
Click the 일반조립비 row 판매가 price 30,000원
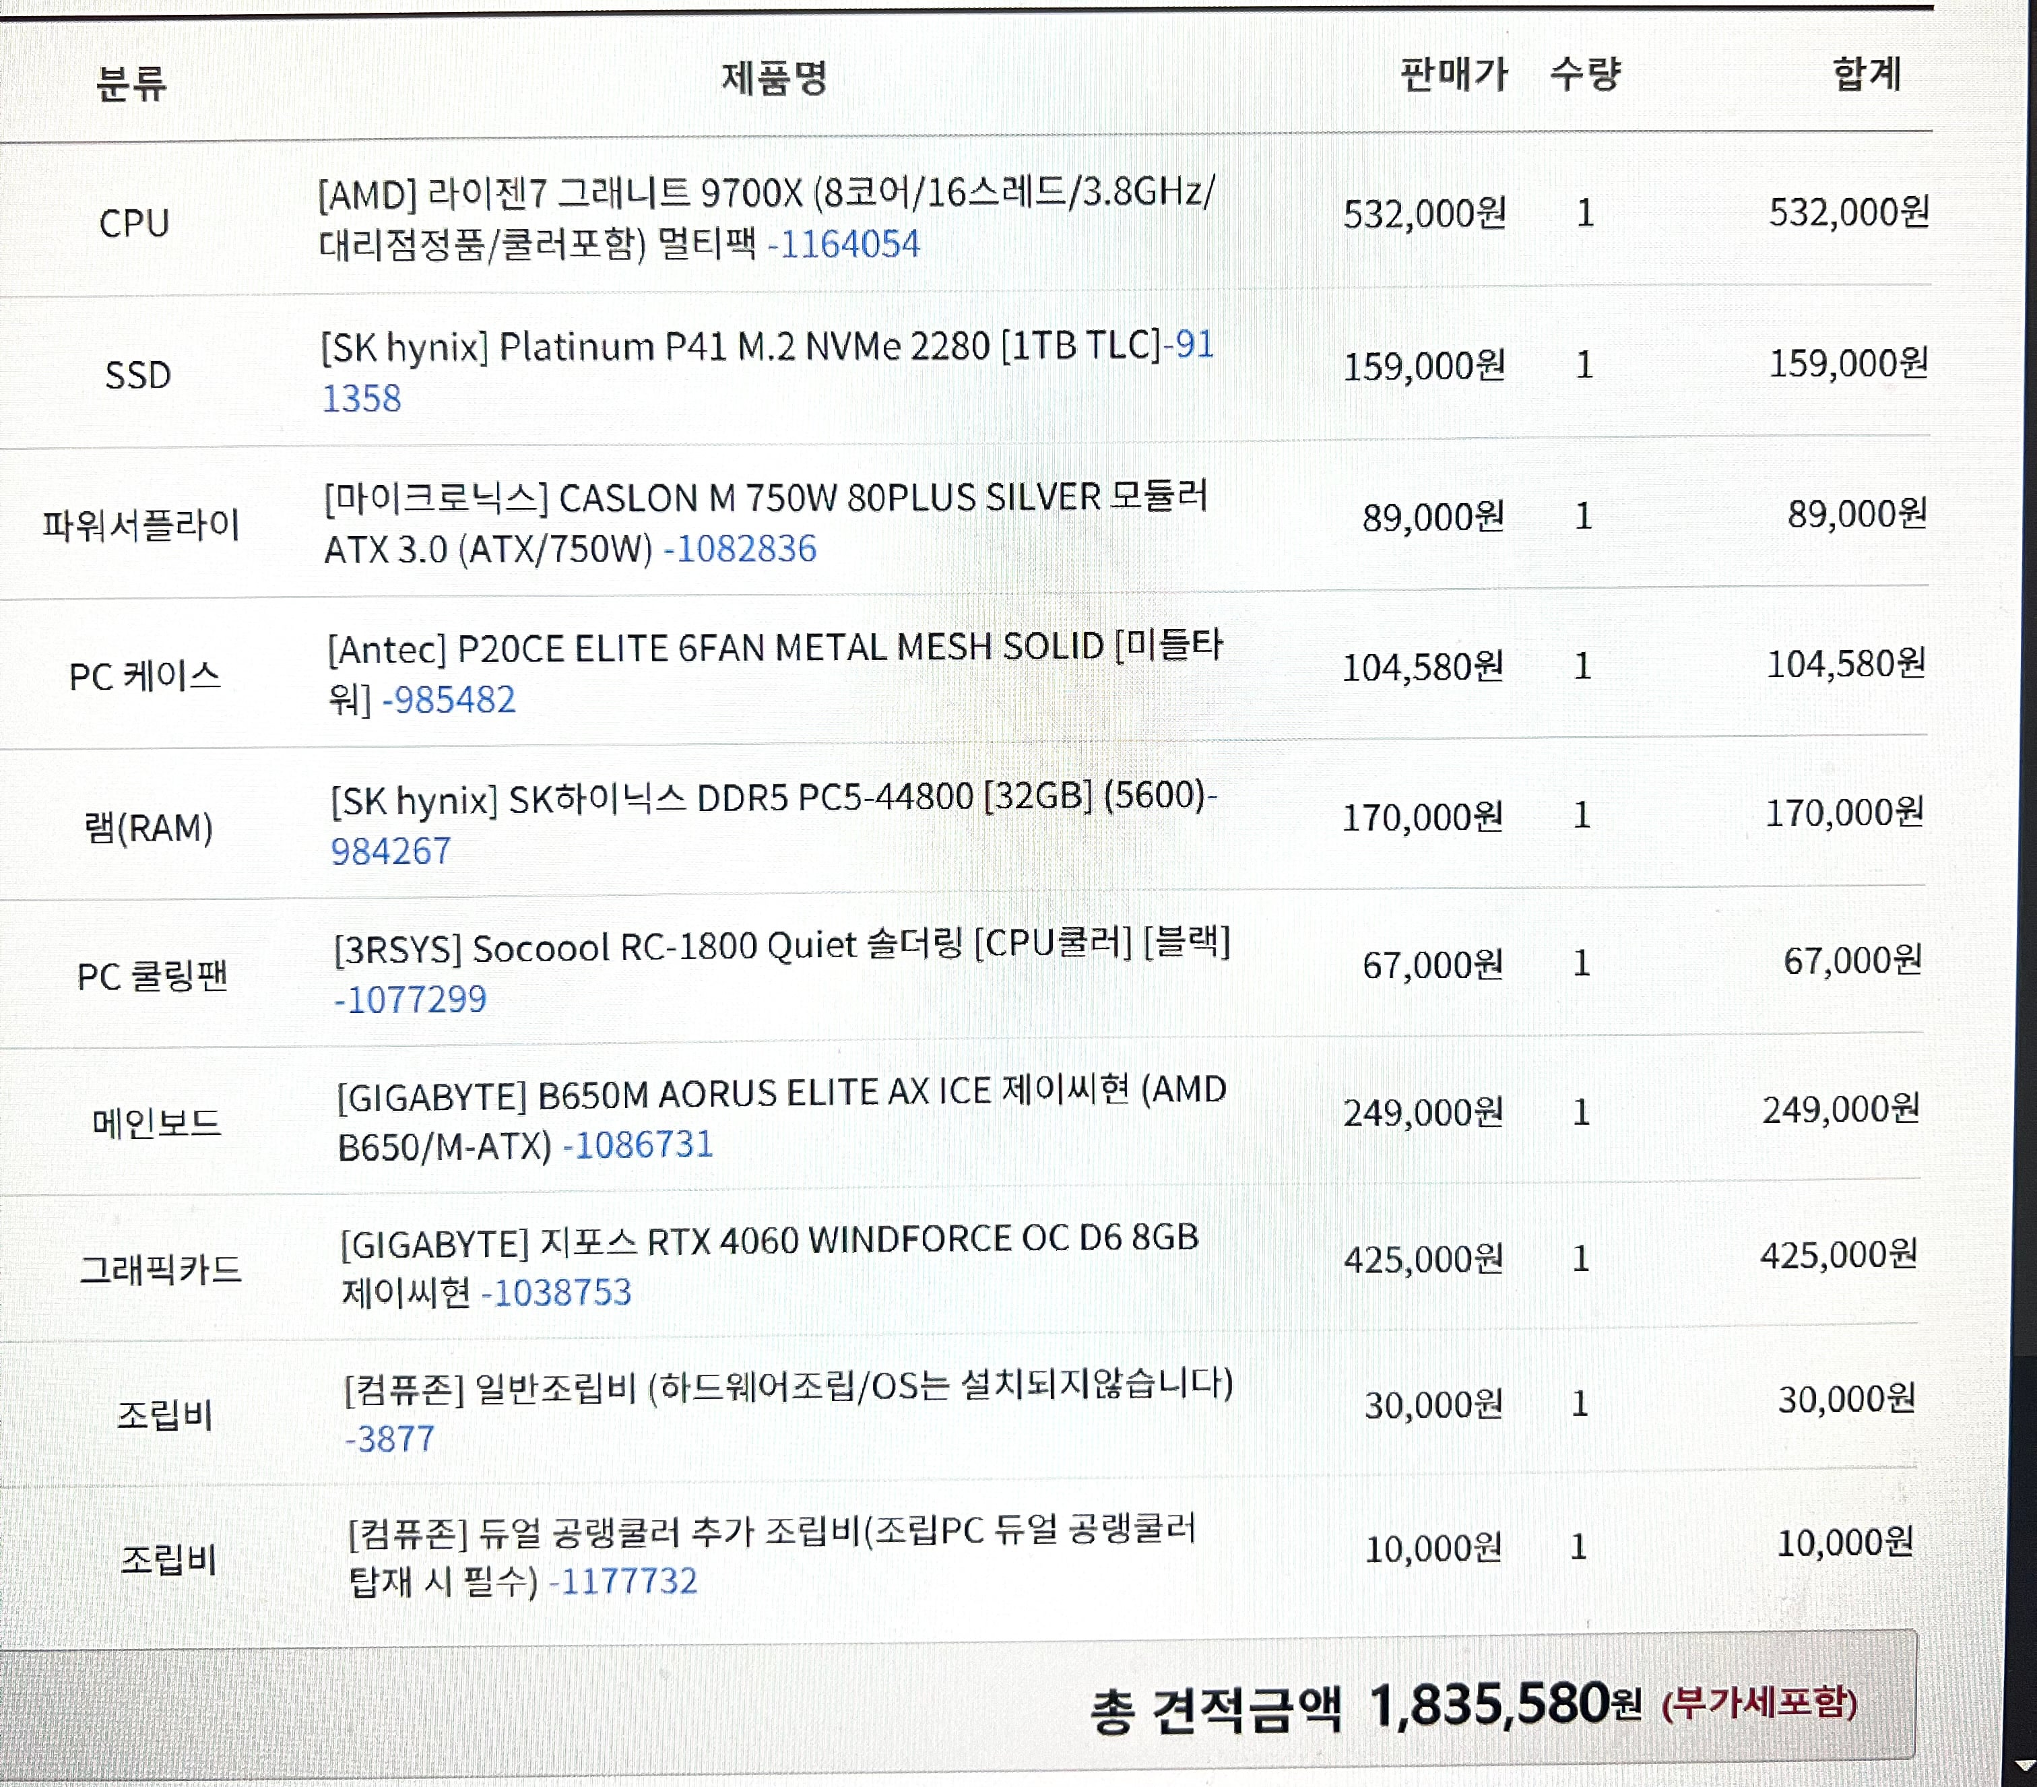pyautogui.click(x=1434, y=1405)
